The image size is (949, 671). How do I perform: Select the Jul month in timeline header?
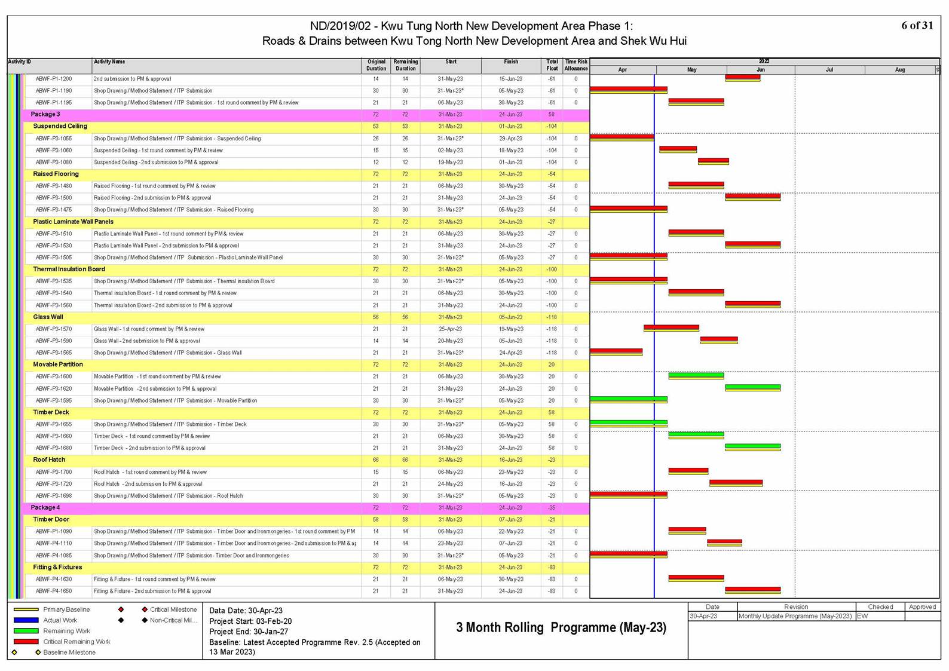pos(829,70)
